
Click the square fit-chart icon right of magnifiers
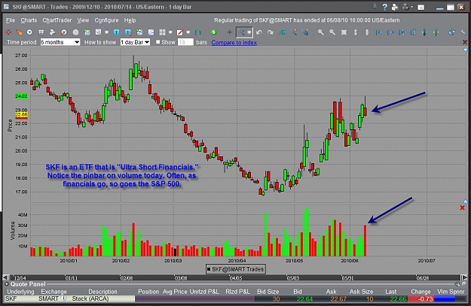point(344,32)
